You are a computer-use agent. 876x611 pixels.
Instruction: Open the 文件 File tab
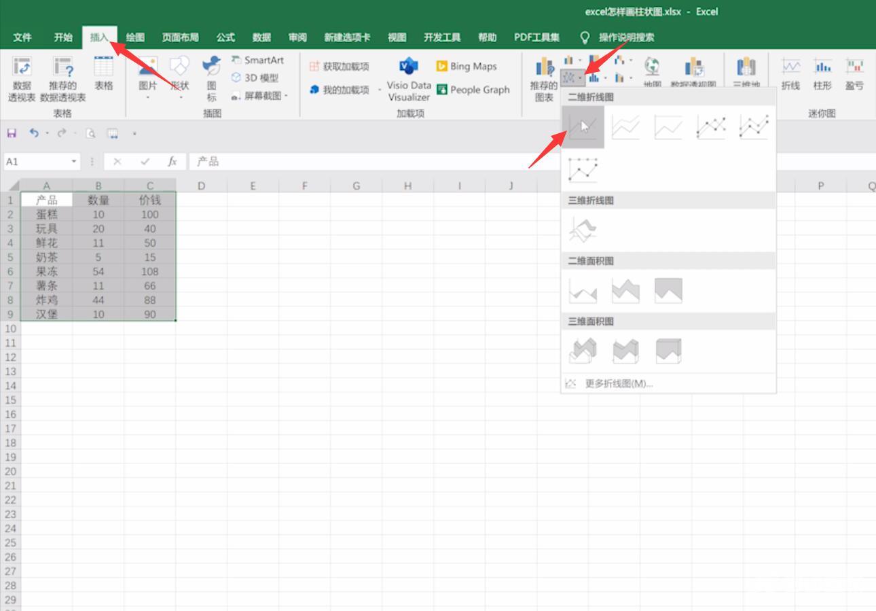pos(22,37)
